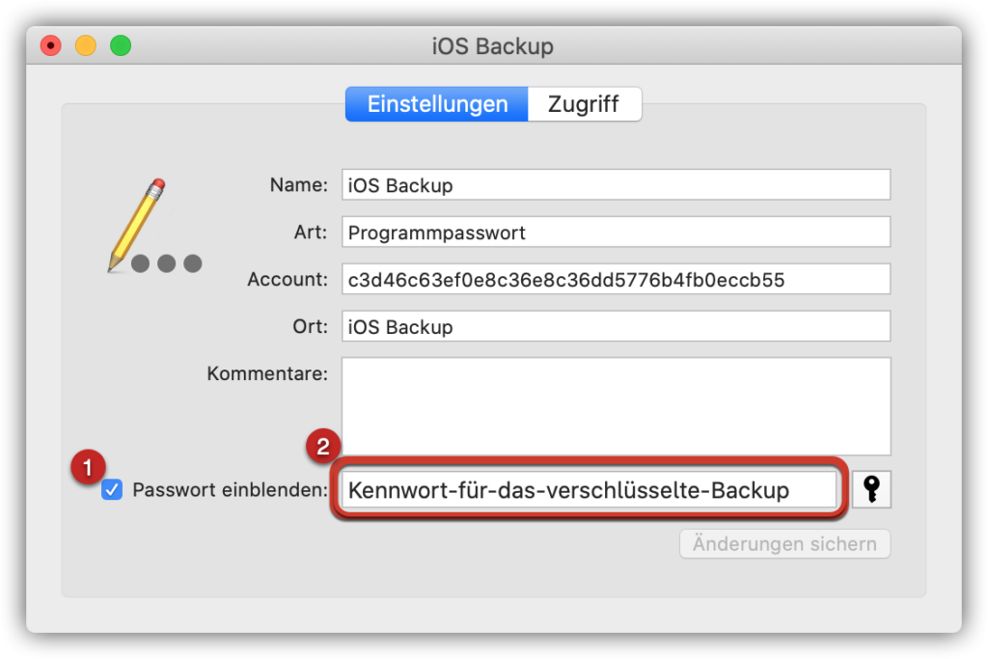Click the pencil with dots keychain icon
The height and width of the screenshot is (659, 988).
click(154, 226)
